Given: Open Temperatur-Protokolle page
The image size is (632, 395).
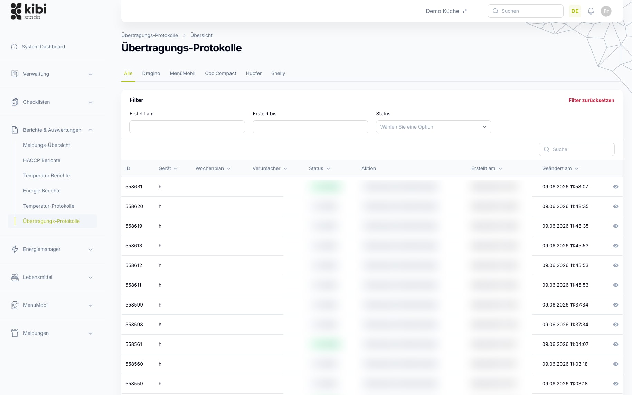Looking at the screenshot, I should tap(49, 206).
